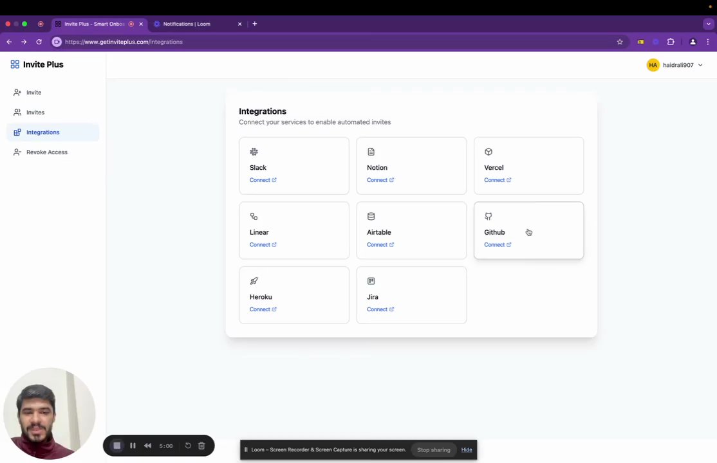Go back in browser history

pyautogui.click(x=9, y=42)
